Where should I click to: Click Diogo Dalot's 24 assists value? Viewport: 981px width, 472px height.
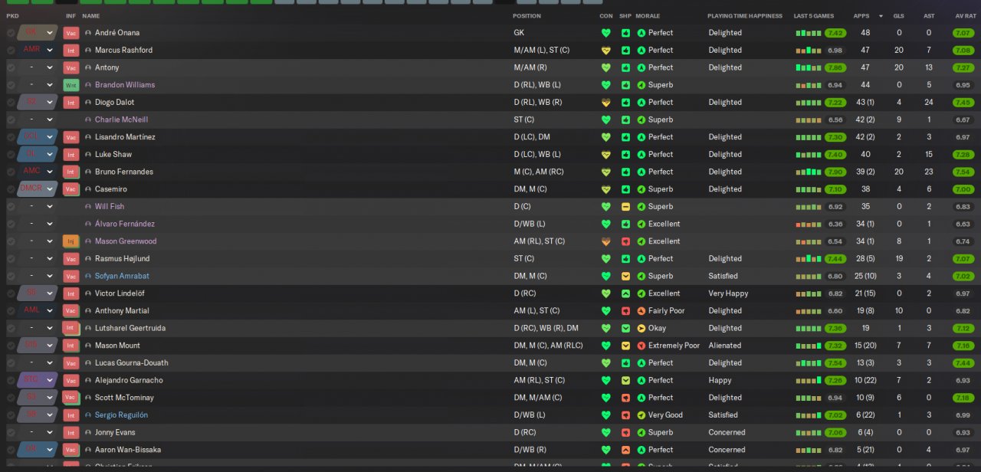[928, 103]
